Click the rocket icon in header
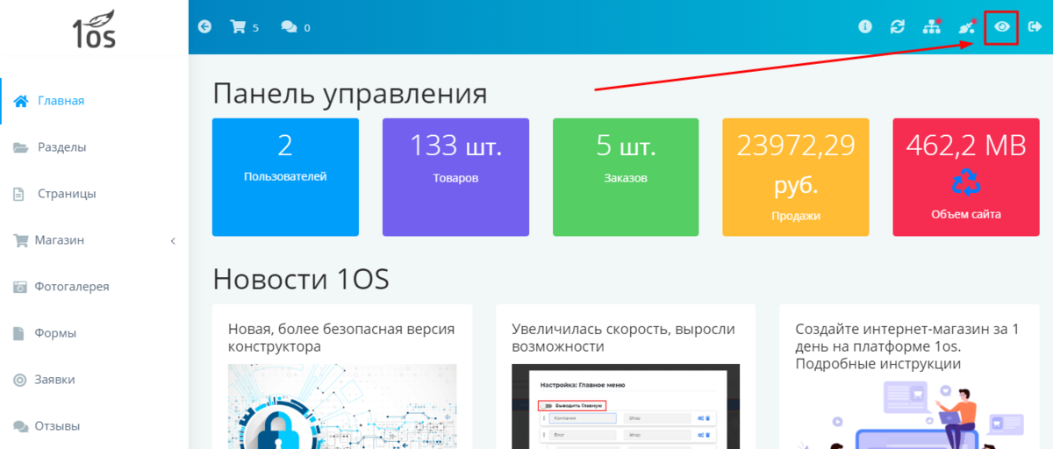This screenshot has width=1053, height=449. [967, 27]
